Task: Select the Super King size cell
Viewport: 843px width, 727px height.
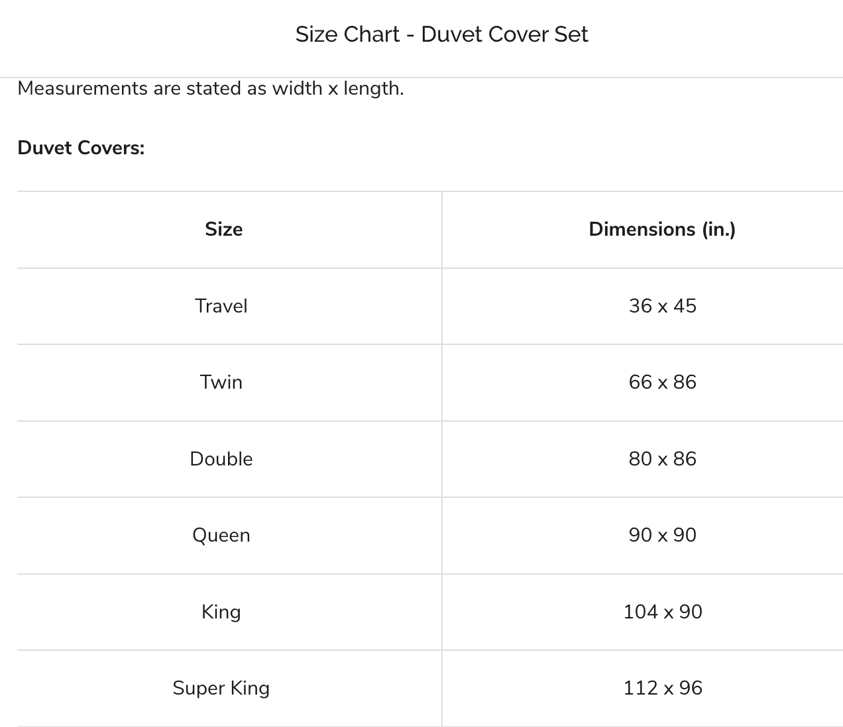Action: tap(221, 688)
